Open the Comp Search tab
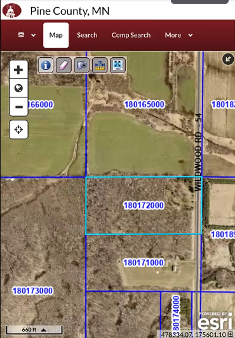235x338 pixels. pyautogui.click(x=131, y=35)
